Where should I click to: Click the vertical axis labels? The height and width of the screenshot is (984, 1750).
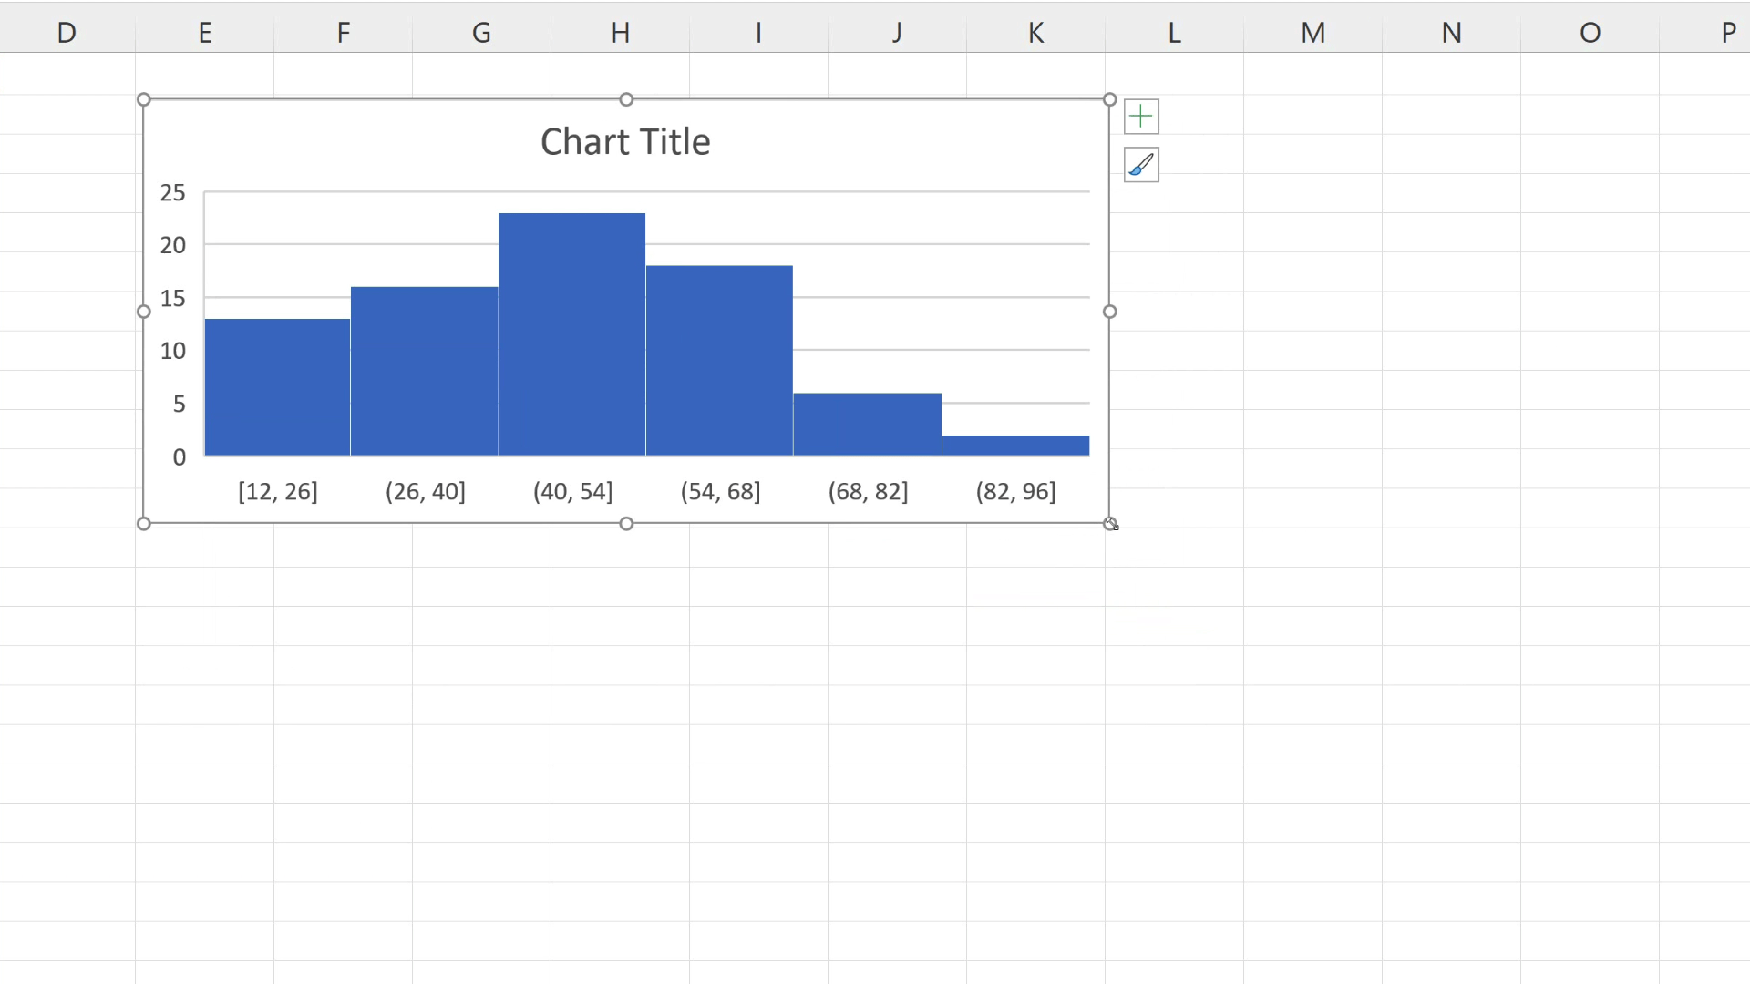pyautogui.click(x=172, y=323)
